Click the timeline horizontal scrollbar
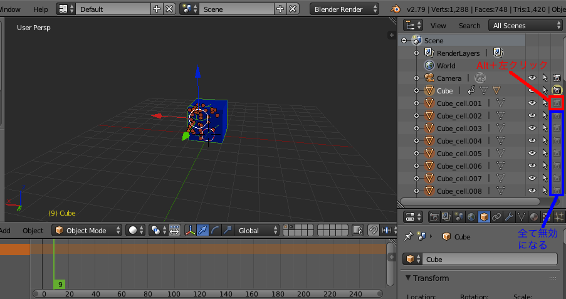566x299 pixels. pyautogui.click(x=207, y=293)
